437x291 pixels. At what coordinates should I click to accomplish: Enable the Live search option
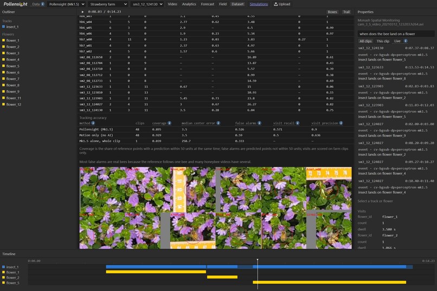click(397, 41)
